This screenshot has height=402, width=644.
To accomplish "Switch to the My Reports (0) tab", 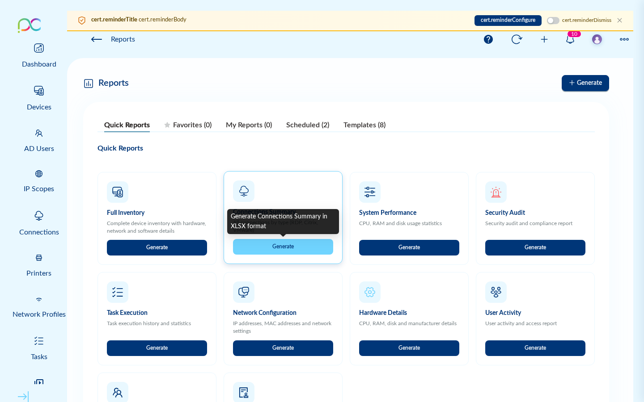I will 249,125.
